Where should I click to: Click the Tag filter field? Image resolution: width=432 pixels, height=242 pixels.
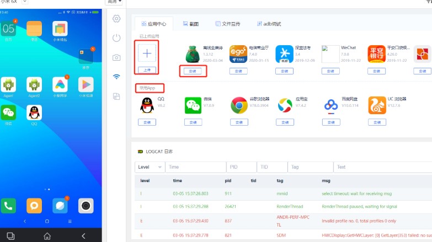311,167
